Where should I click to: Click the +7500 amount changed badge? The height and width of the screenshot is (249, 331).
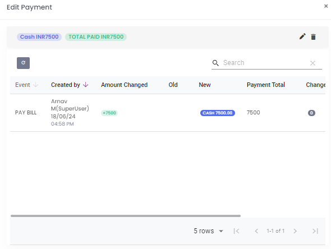click(109, 113)
